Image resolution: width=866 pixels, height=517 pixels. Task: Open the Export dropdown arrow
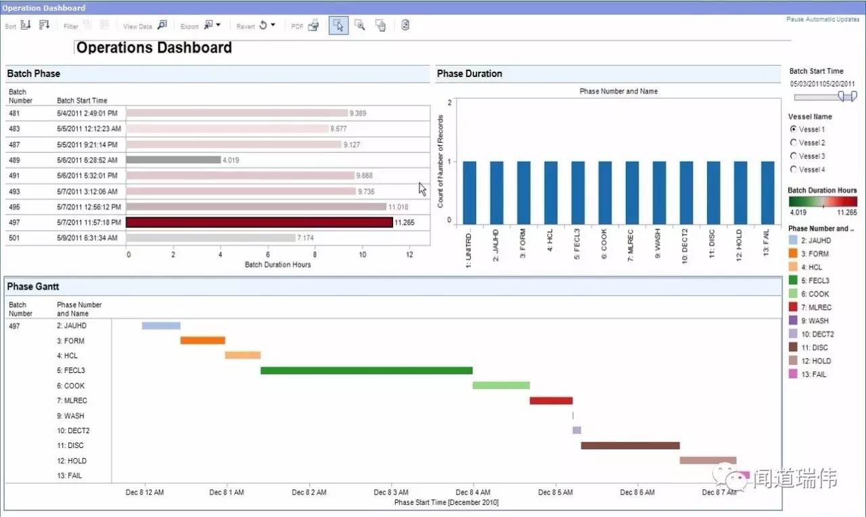[x=218, y=26]
